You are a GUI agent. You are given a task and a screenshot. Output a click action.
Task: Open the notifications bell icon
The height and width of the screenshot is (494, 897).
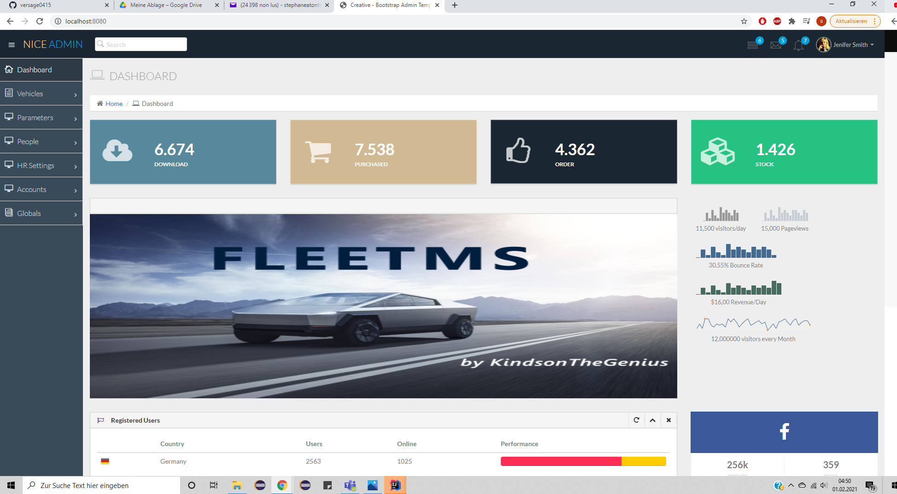tap(799, 45)
